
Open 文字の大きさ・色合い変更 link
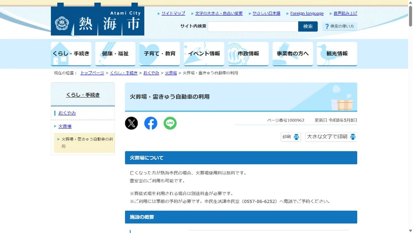click(x=218, y=13)
